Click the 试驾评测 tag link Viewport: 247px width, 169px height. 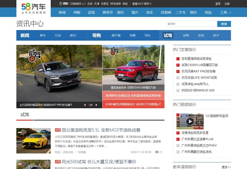68,152
